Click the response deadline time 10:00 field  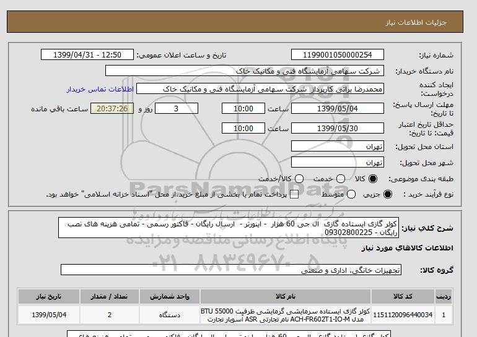point(243,108)
